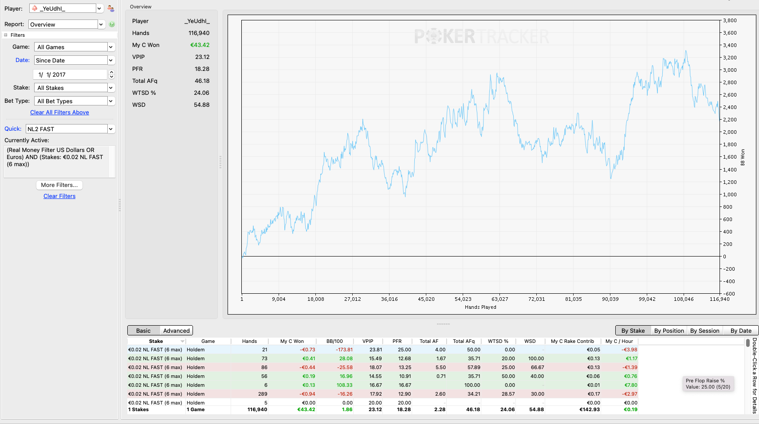The width and height of the screenshot is (759, 424).
Task: Select the By Position toggle
Action: [669, 331]
